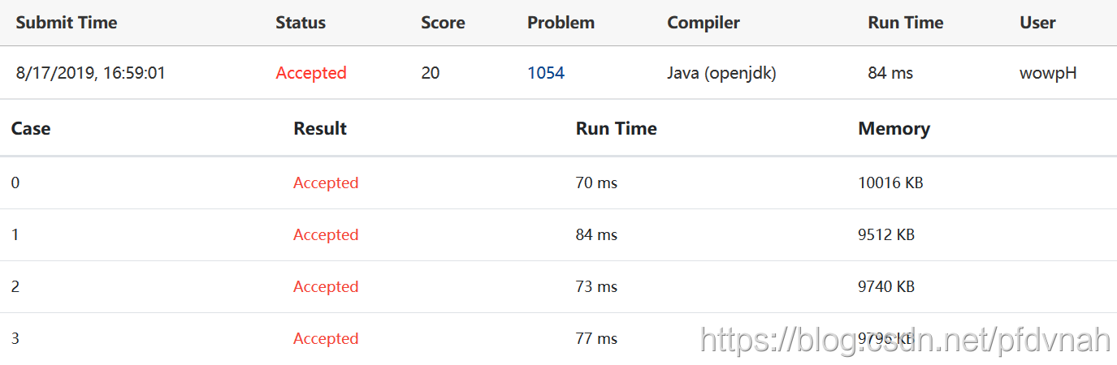Click the Status column header

pos(301,23)
